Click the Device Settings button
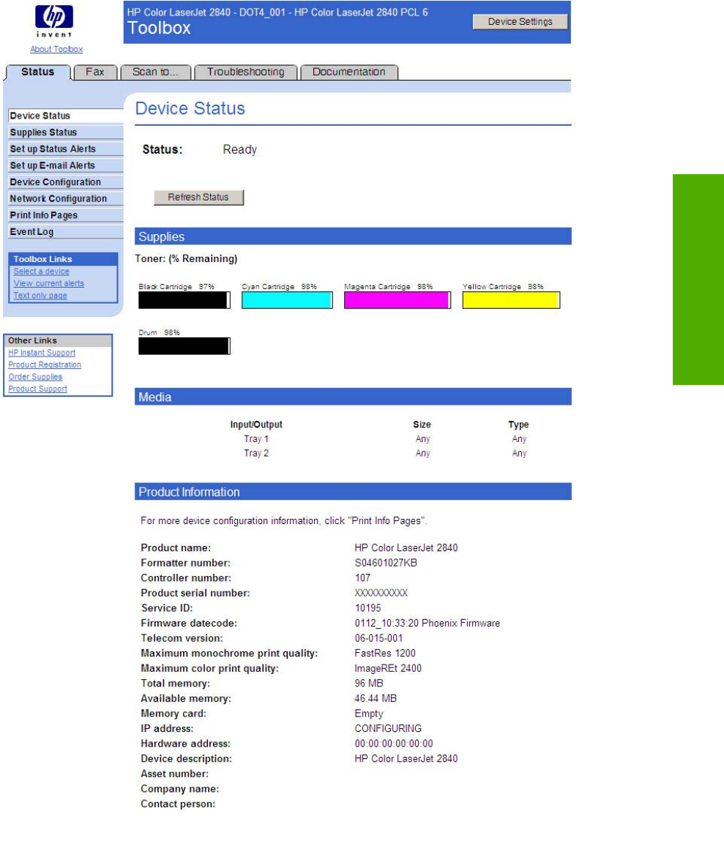 click(520, 22)
